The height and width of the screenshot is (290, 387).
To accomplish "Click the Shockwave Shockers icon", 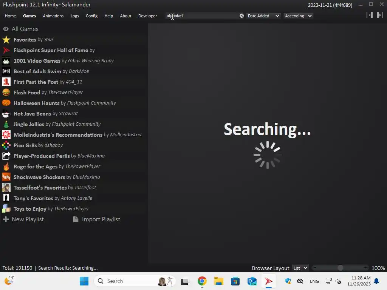I will pyautogui.click(x=6, y=177).
